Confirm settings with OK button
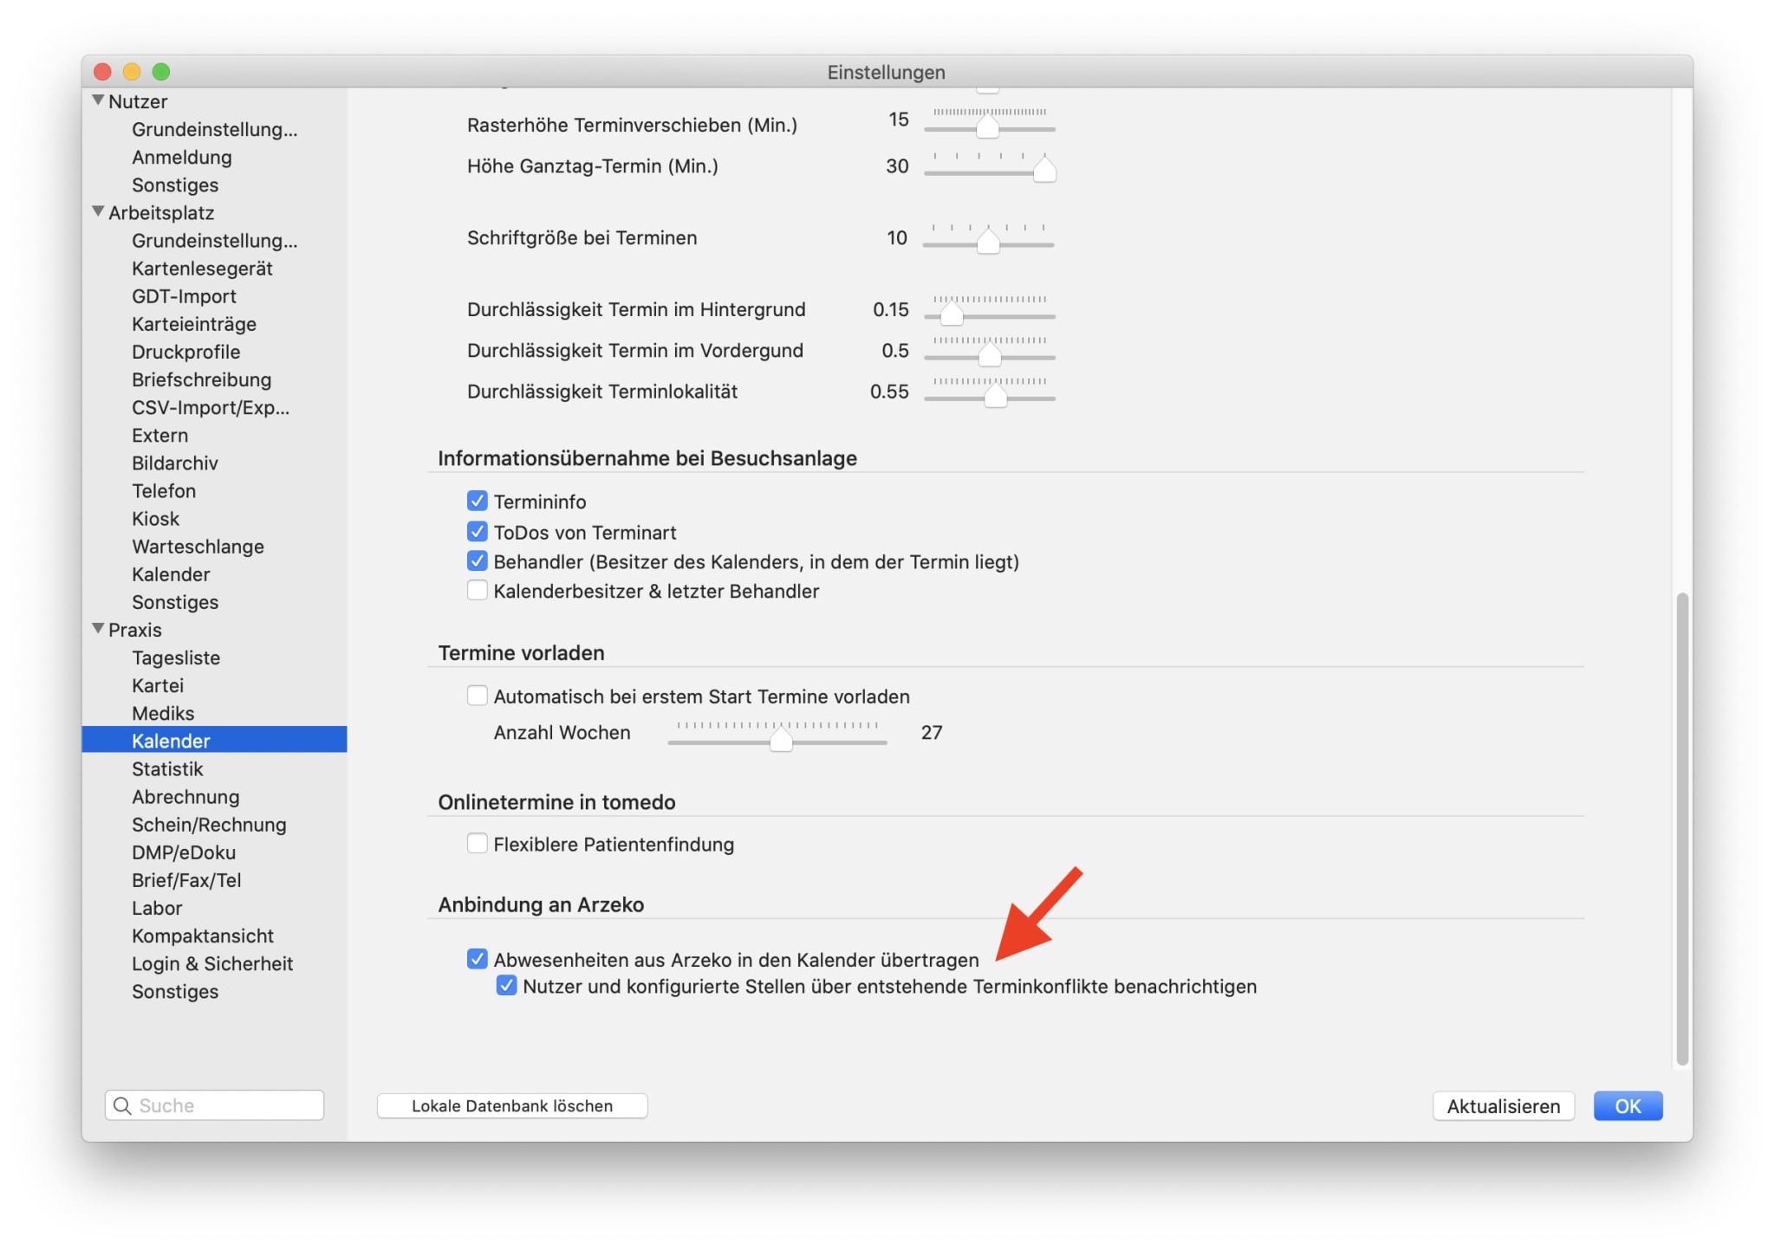Viewport: 1775px width, 1250px height. click(1628, 1106)
